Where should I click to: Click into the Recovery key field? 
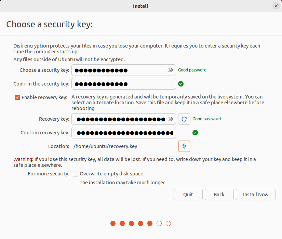[120, 119]
